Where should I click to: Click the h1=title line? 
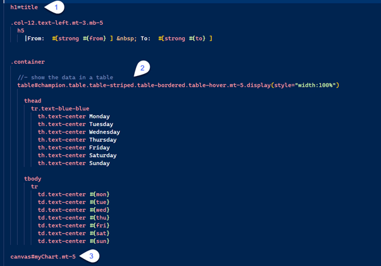pyautogui.click(x=24, y=8)
